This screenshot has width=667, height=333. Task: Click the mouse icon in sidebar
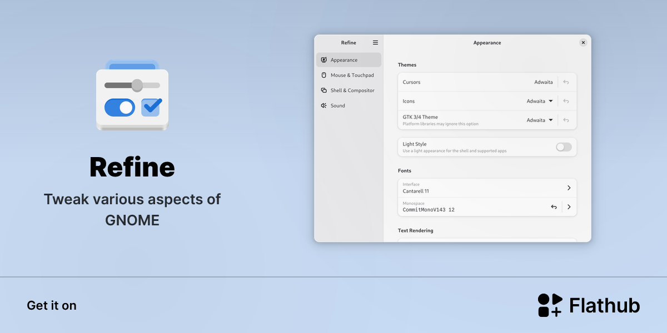pos(323,75)
